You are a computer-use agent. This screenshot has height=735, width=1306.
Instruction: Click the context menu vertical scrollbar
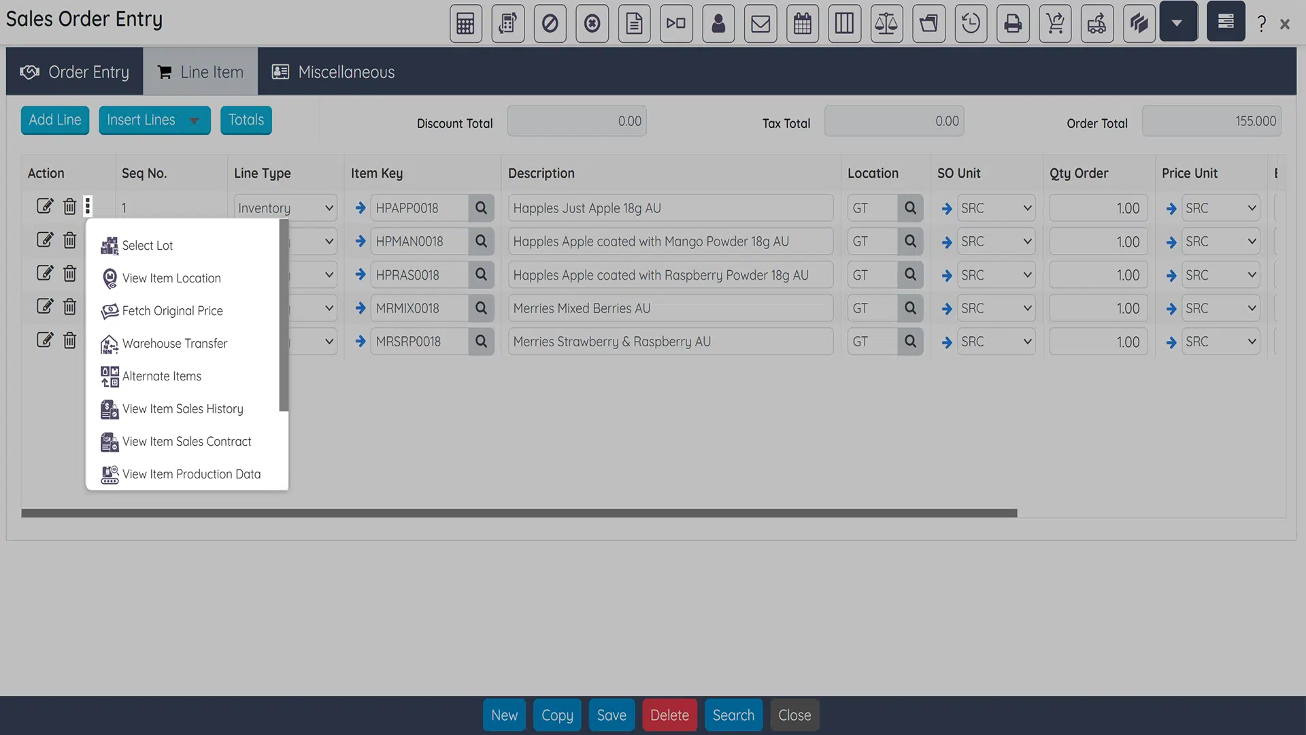284,315
